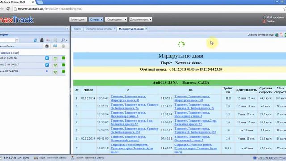286x161 pixels.
Task: Click the parking P icon for Matiz 01 M 000627
Action: 47,65
